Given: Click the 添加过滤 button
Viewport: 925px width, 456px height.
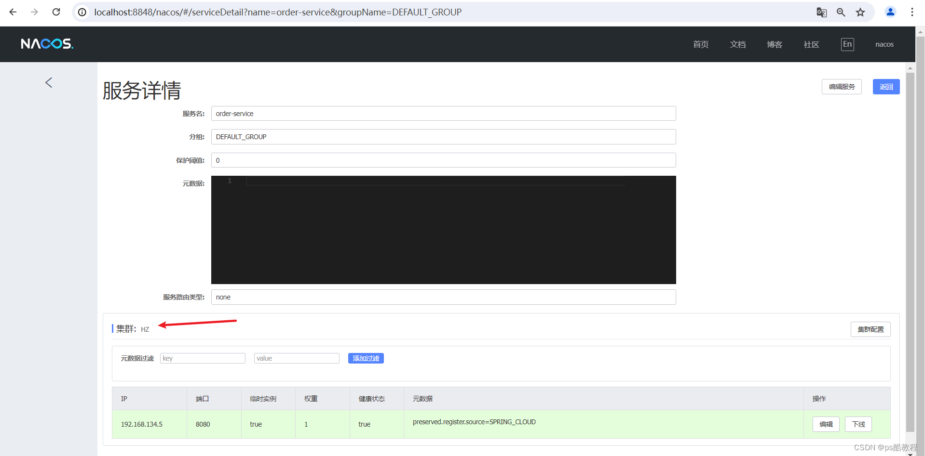Looking at the screenshot, I should click(x=366, y=358).
